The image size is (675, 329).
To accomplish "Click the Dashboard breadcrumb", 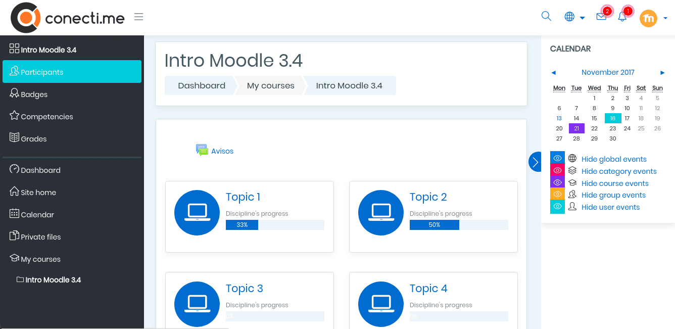I will 202,85.
